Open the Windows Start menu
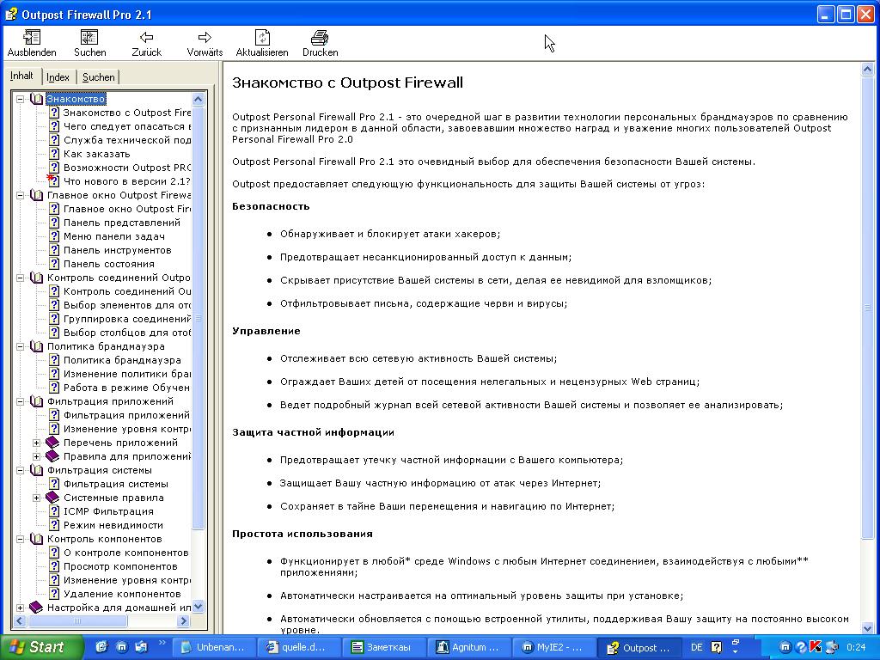The height and width of the screenshot is (660, 880). pyautogui.click(x=40, y=648)
